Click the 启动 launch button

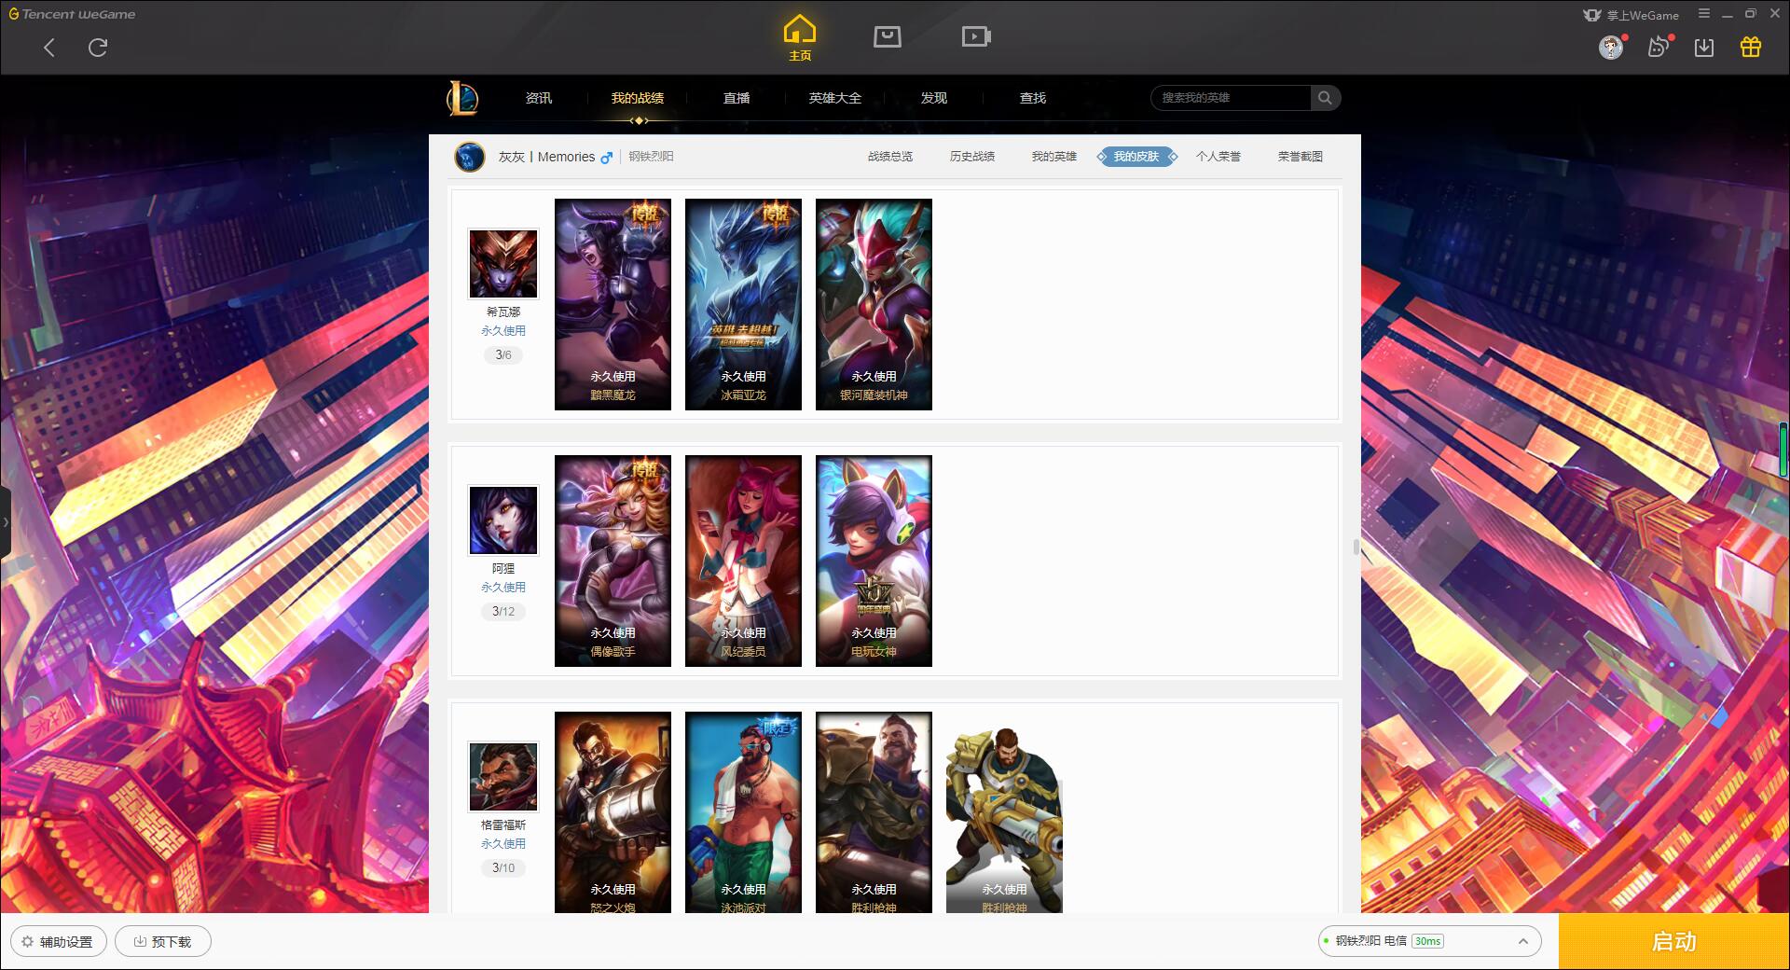pyautogui.click(x=1674, y=941)
